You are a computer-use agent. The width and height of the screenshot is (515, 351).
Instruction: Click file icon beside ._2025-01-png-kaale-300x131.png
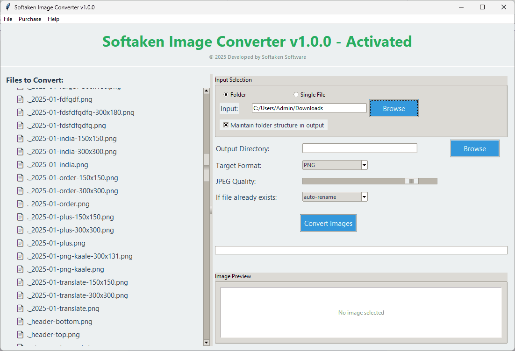(x=21, y=256)
